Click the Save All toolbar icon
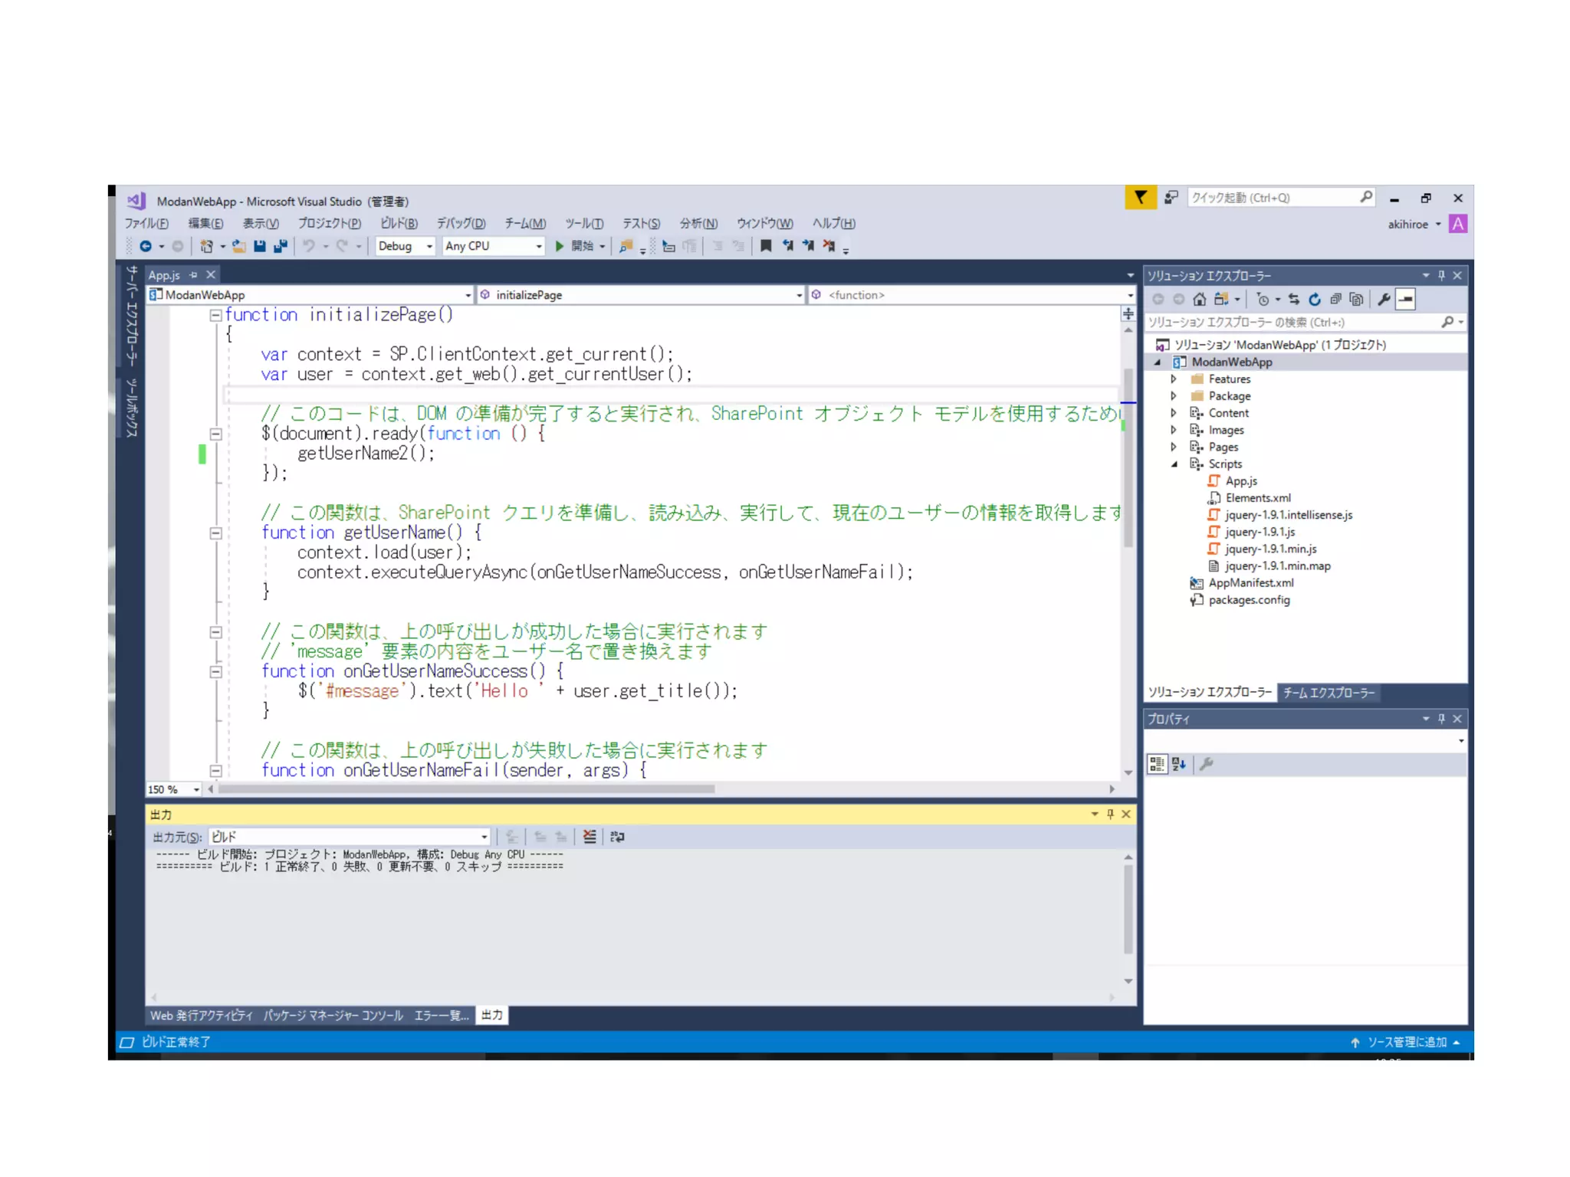Image resolution: width=1570 pixels, height=1177 pixels. click(280, 246)
